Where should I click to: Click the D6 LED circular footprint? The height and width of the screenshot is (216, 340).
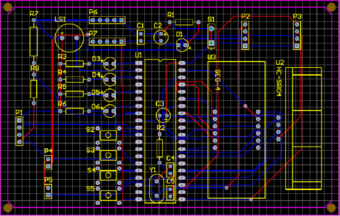110,111
